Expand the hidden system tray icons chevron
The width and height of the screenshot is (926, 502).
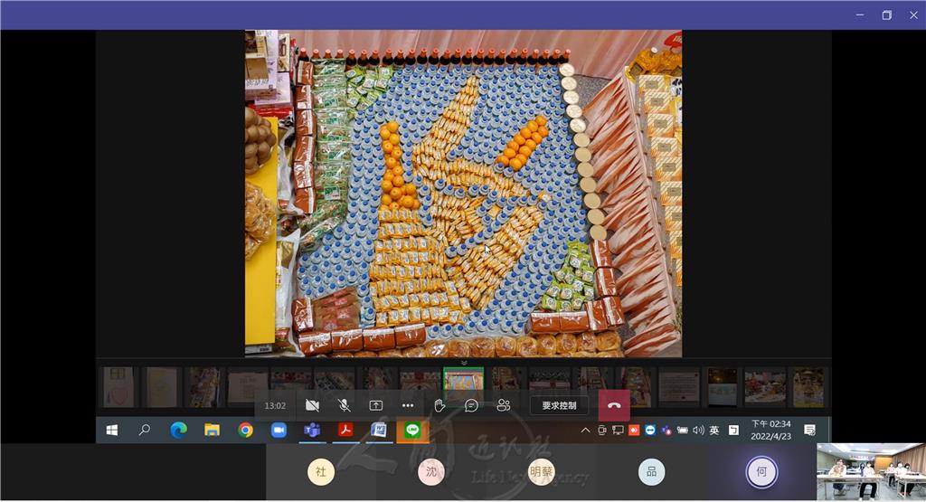(x=585, y=431)
